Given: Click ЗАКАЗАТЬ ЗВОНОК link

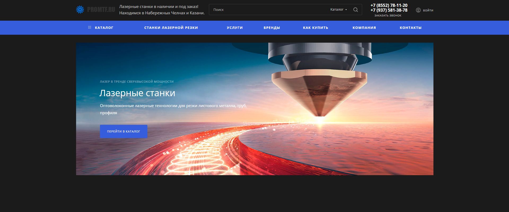Looking at the screenshot, I should 388,16.
